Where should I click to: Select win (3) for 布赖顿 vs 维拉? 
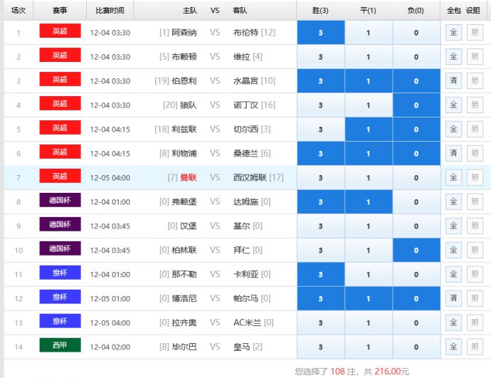tap(320, 57)
